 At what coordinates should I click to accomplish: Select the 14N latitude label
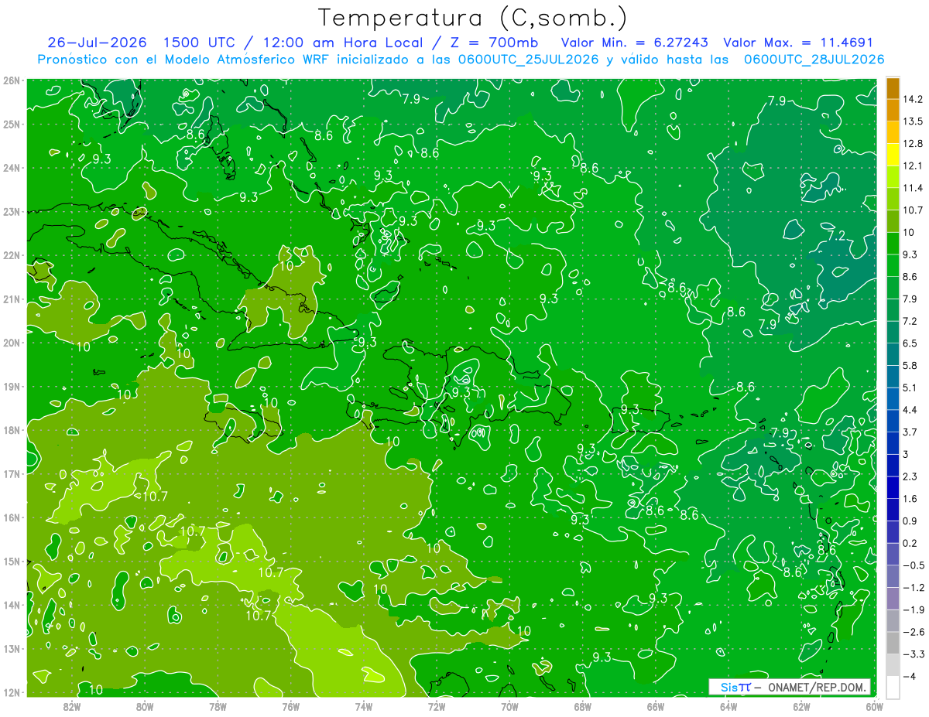(12, 605)
